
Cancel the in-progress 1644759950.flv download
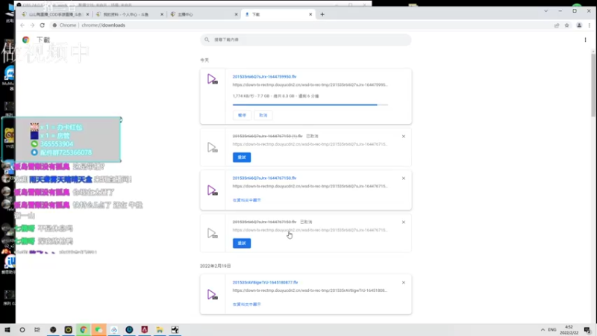coord(263,115)
